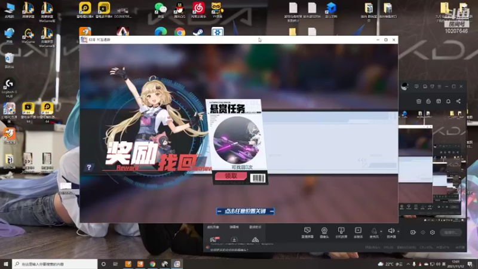
Task: Open the YY voice desktop icon
Action: [217, 10]
